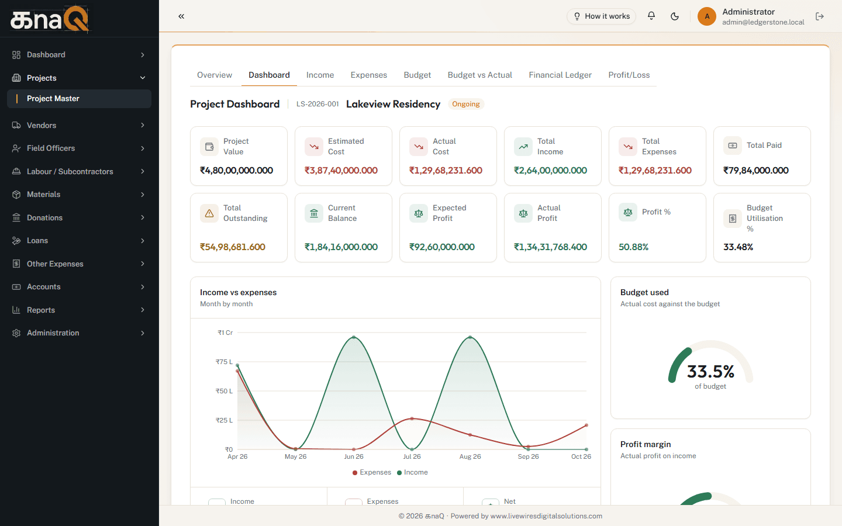Open the Overview tab
The image size is (842, 526).
point(215,75)
